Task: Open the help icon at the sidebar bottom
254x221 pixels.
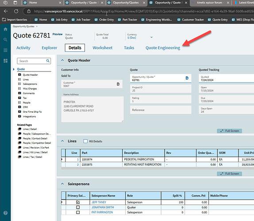Action: pos(5,213)
